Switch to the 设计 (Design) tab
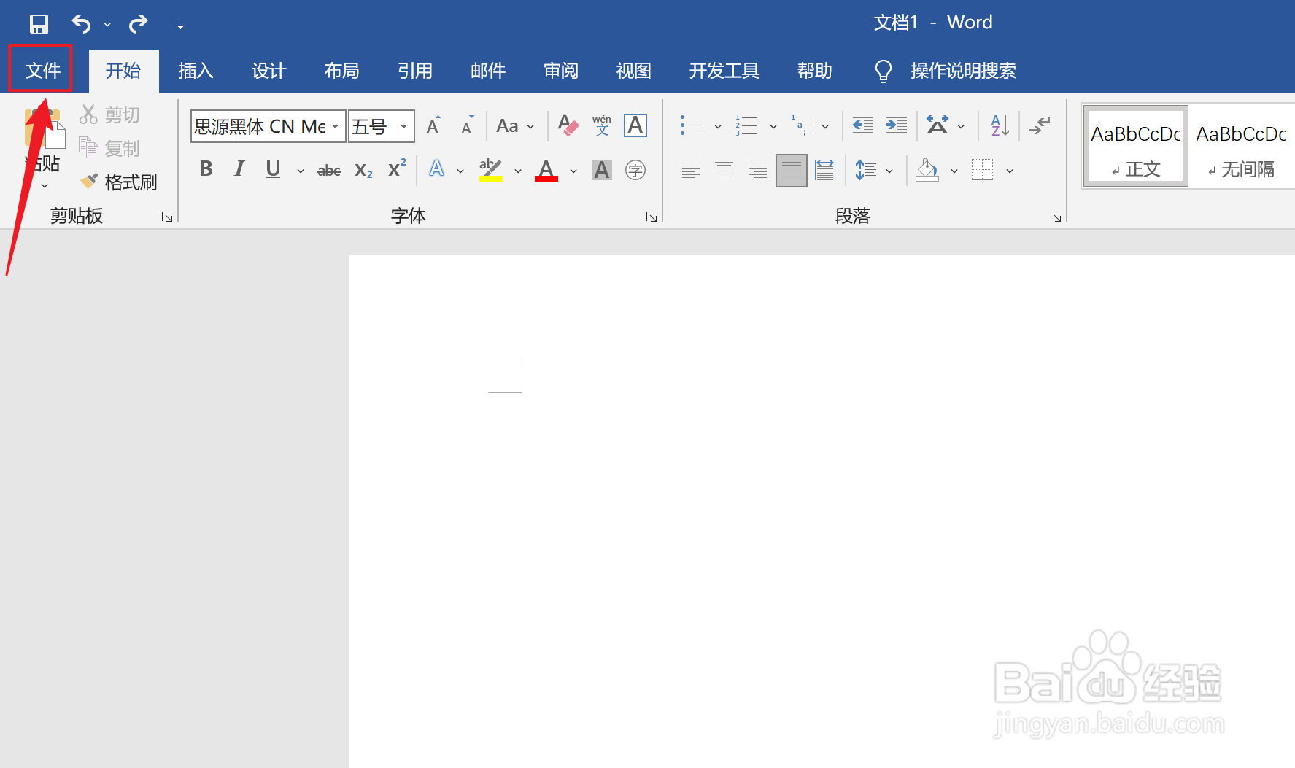The width and height of the screenshot is (1295, 768). tap(268, 71)
